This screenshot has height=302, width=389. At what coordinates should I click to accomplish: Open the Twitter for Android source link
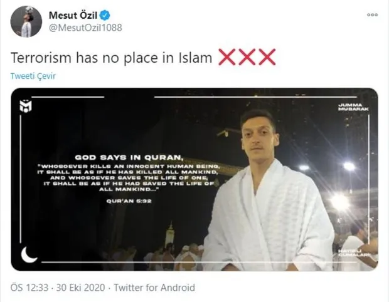pos(154,288)
